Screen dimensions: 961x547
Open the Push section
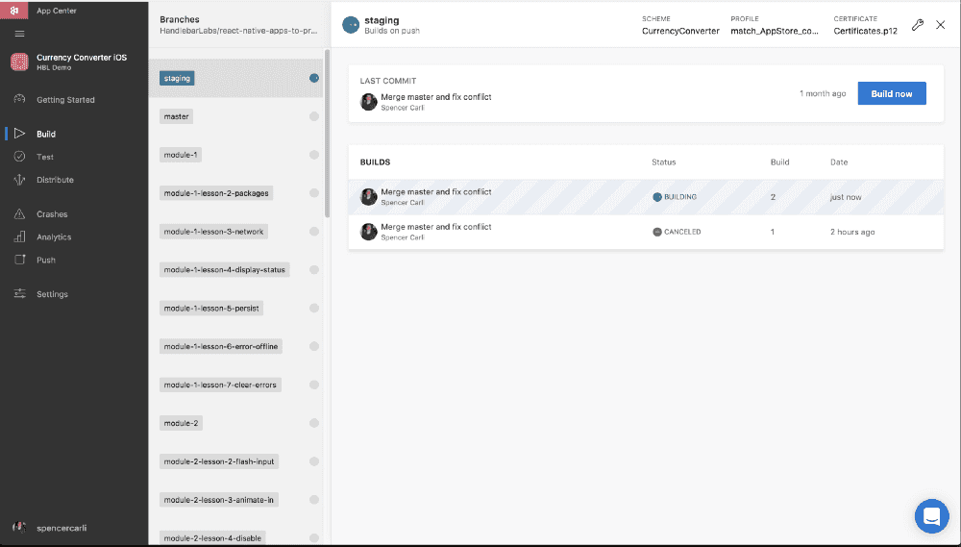tap(46, 260)
